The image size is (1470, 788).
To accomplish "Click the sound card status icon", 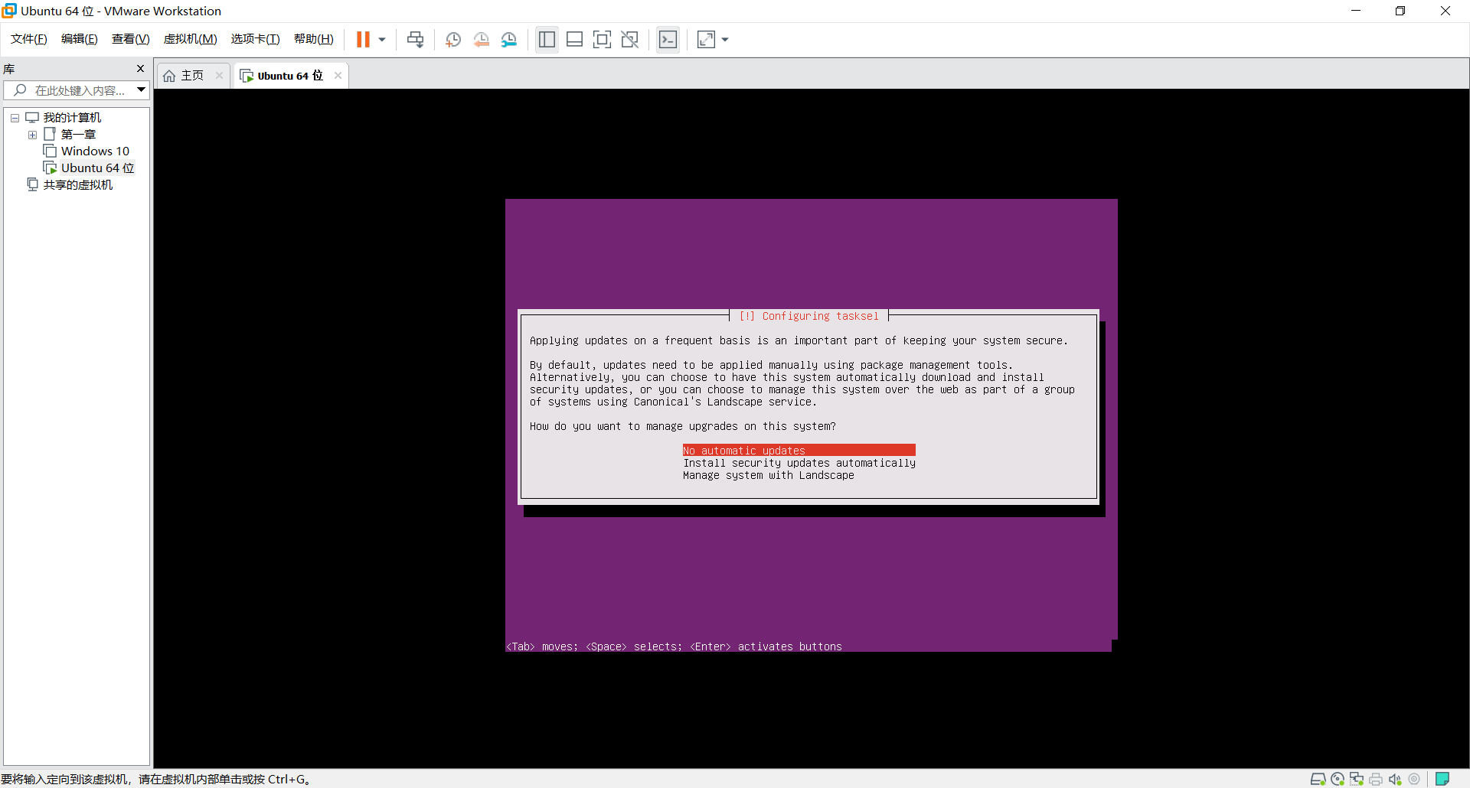I will (1395, 779).
